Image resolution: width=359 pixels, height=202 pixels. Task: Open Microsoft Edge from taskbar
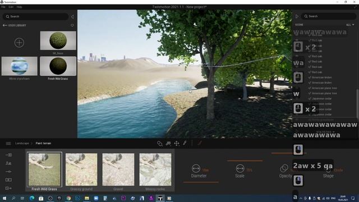pos(32,198)
